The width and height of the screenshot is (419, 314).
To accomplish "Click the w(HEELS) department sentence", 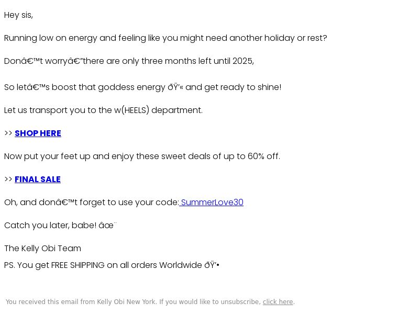I will click(x=103, y=110).
